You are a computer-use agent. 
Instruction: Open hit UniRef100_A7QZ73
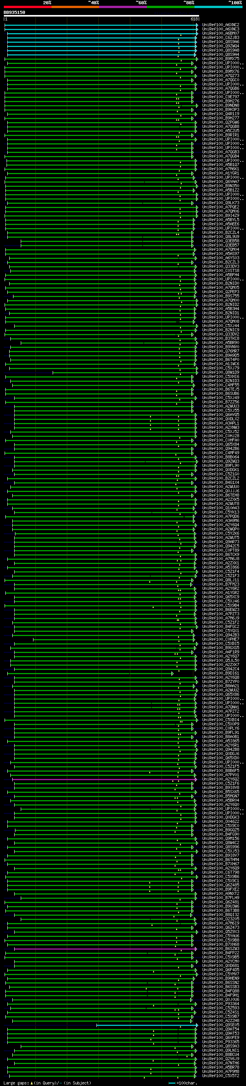pos(221,76)
